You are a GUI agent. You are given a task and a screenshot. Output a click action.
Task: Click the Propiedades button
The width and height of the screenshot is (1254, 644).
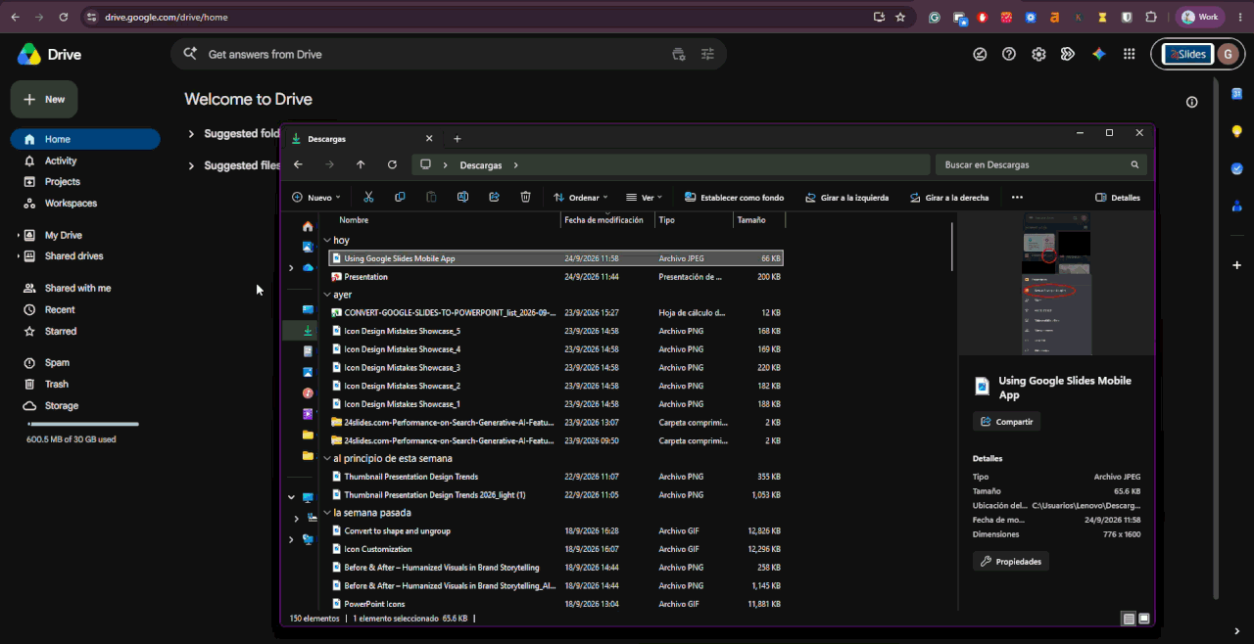click(1010, 562)
